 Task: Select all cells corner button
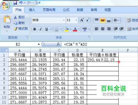pos(4,50)
